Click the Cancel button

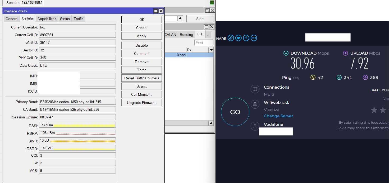click(141, 28)
